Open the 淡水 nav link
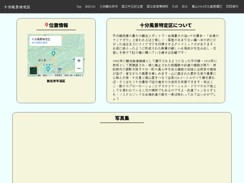This screenshot has width=244, height=183. 185,6
